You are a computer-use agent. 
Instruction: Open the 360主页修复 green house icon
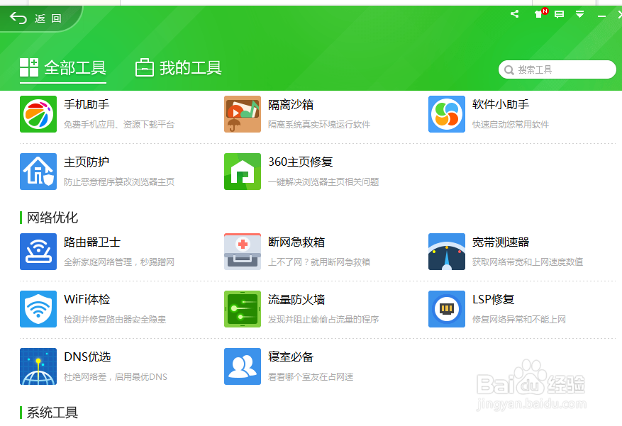point(243,172)
